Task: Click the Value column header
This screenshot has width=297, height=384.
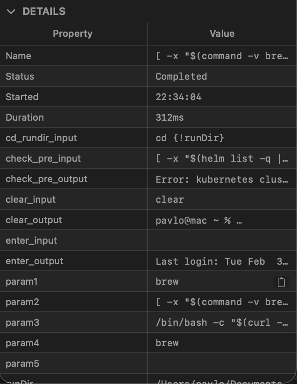Action: pos(222,34)
